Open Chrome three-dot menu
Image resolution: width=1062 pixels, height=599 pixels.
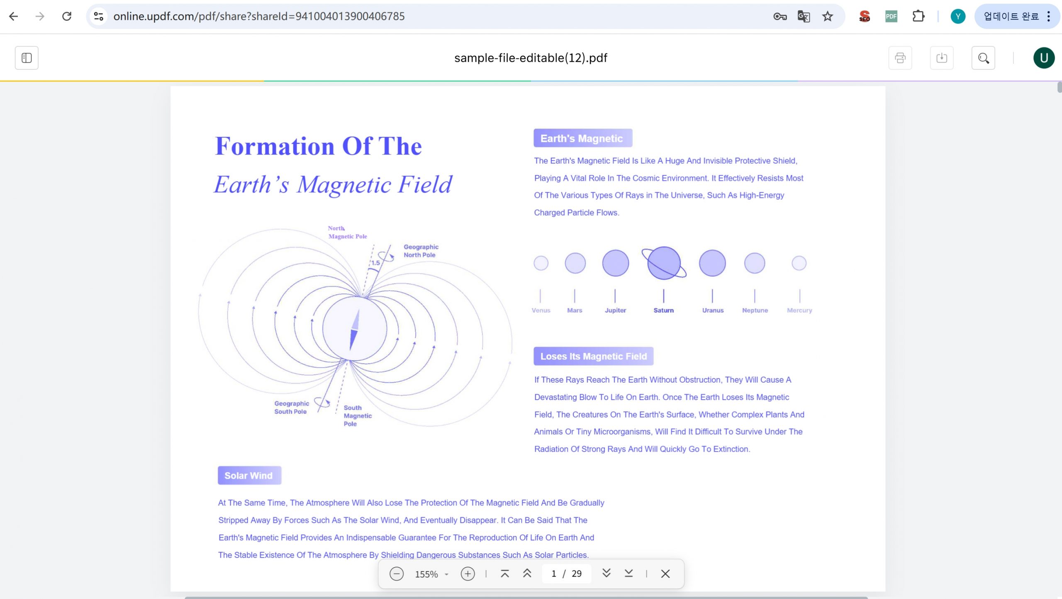click(x=1049, y=16)
